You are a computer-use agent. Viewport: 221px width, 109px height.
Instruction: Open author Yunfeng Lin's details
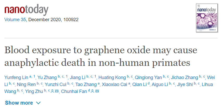16,77
